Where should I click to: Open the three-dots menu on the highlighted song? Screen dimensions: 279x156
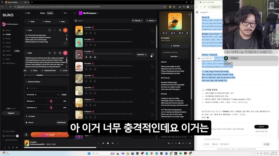click(152, 55)
